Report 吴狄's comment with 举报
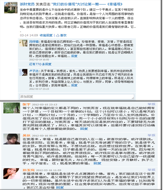The height and width of the screenshot is (190, 163). [x=152, y=135]
